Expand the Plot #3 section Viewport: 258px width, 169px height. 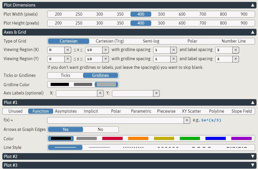pyautogui.click(x=253, y=165)
